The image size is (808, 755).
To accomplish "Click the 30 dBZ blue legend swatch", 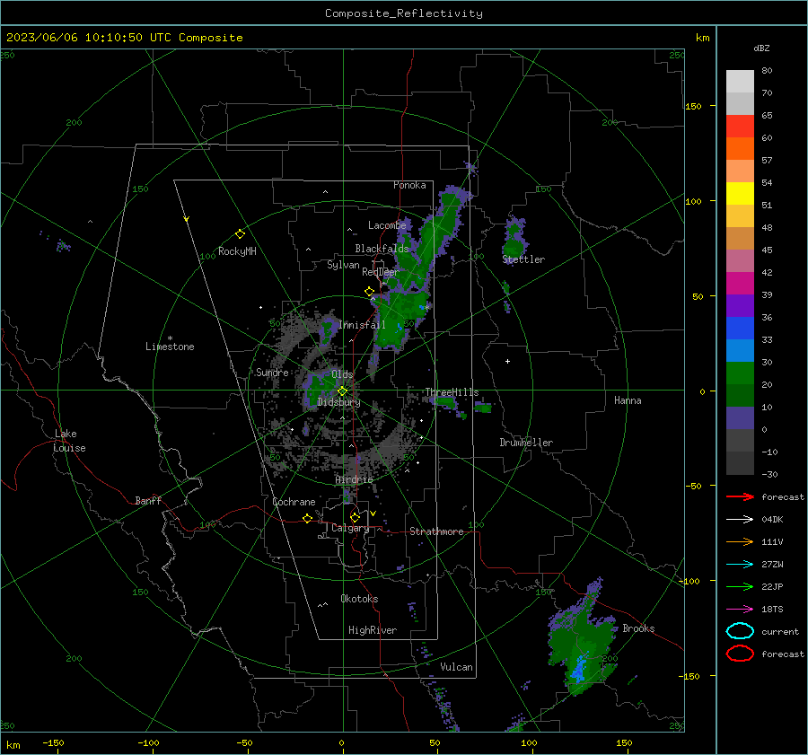I will tap(740, 350).
